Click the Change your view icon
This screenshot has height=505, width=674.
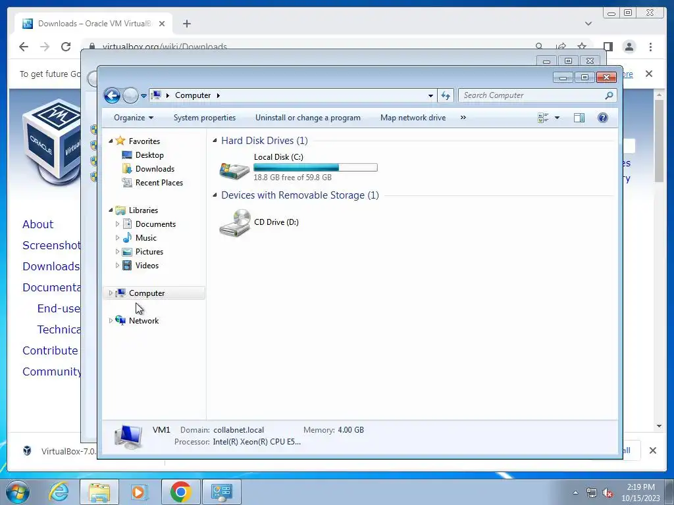543,118
